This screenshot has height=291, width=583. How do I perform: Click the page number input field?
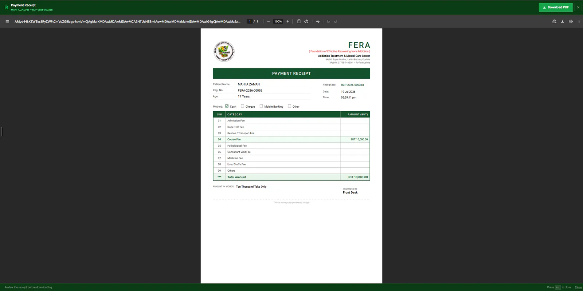250,21
